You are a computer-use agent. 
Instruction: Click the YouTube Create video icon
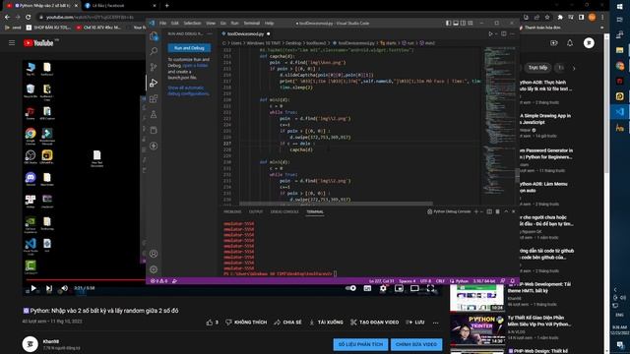553,43
